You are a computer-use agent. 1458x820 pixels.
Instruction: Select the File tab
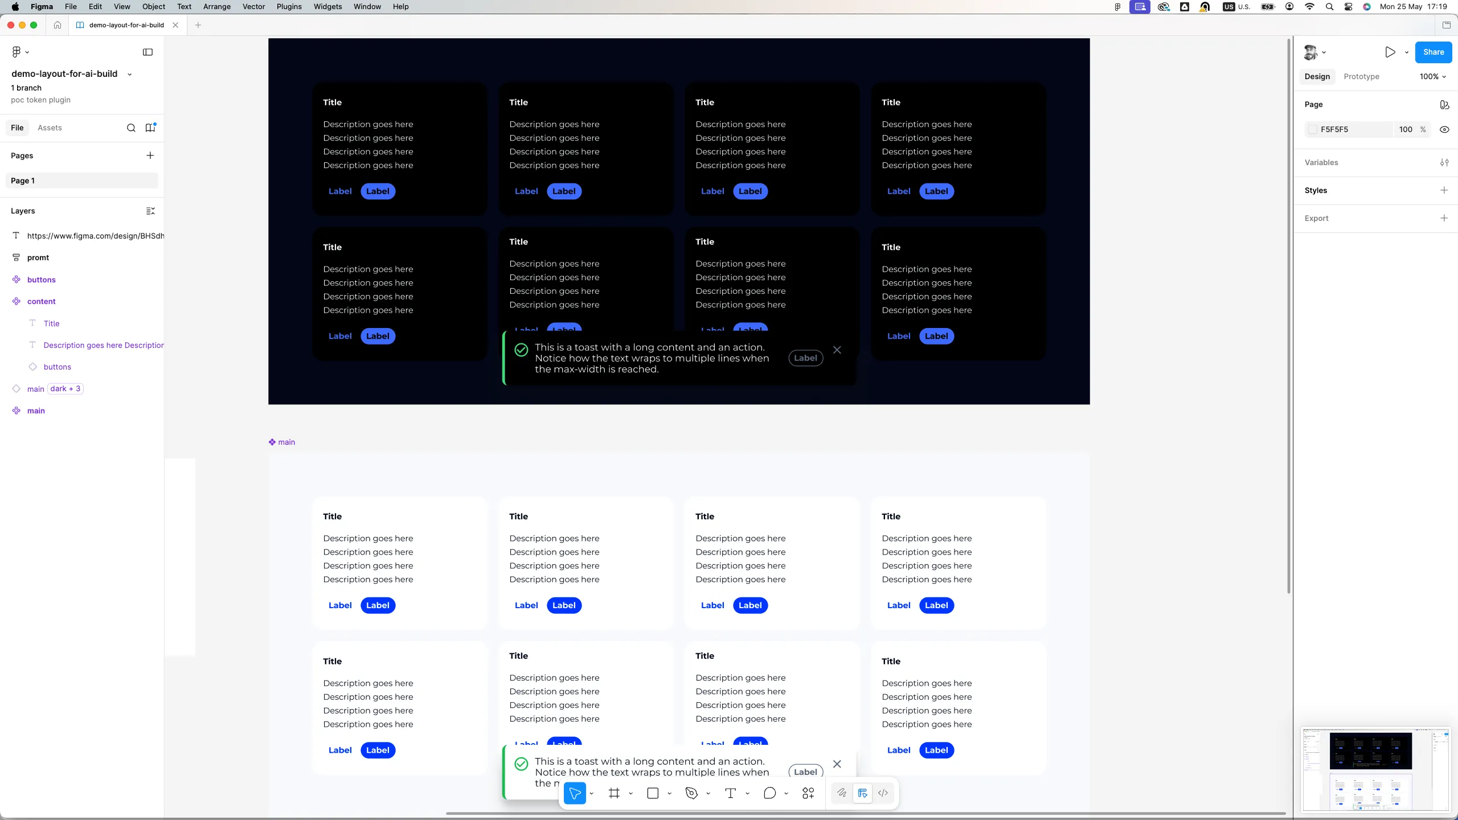coord(17,128)
